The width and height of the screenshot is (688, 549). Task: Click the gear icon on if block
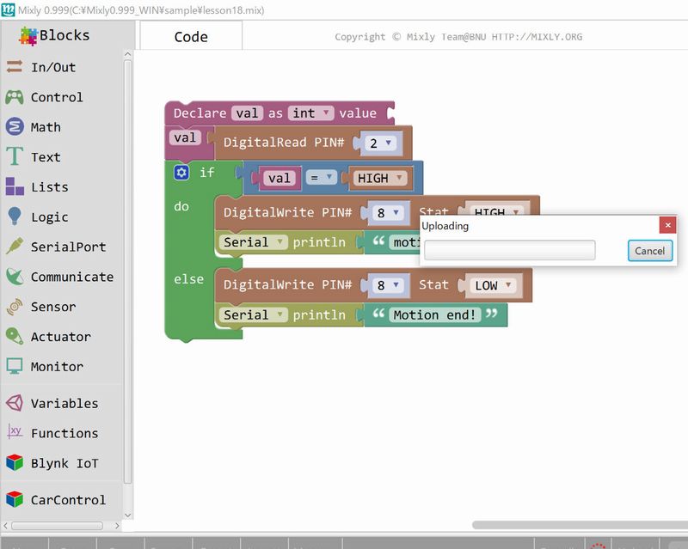181,173
